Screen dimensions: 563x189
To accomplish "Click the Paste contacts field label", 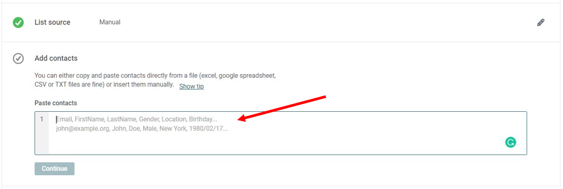I will (x=56, y=103).
